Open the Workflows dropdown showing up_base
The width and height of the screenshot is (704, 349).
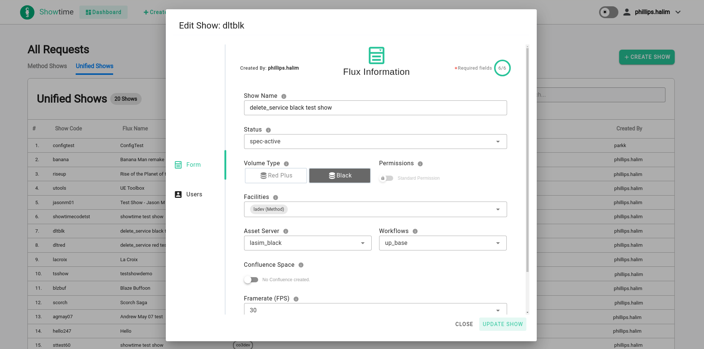[443, 243]
